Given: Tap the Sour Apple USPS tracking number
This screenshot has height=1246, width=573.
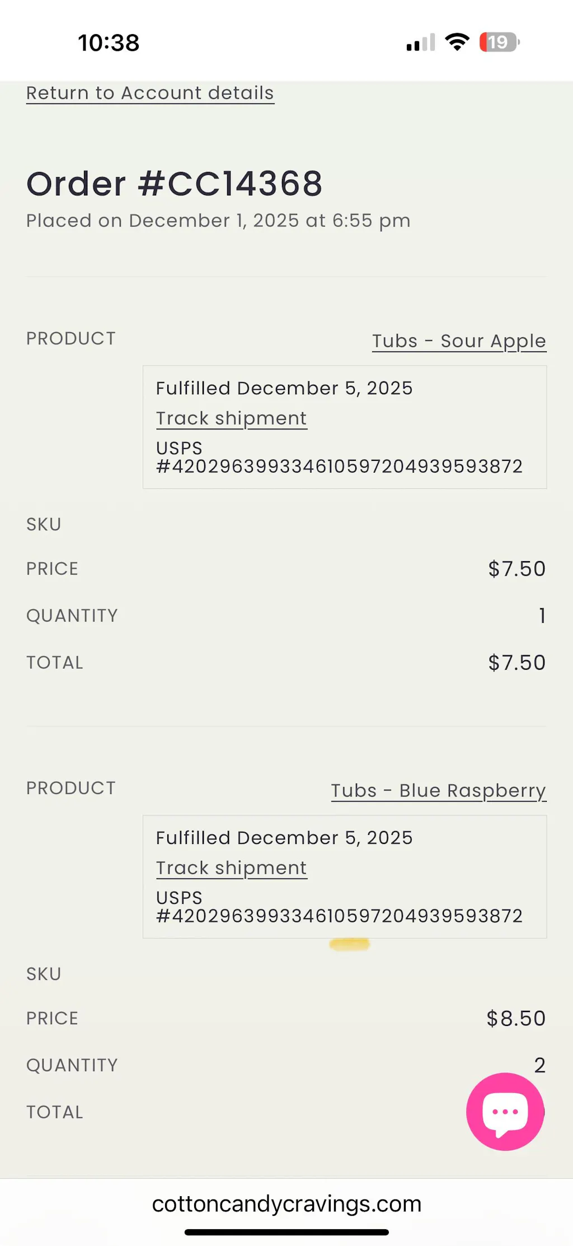Looking at the screenshot, I should pyautogui.click(x=339, y=466).
